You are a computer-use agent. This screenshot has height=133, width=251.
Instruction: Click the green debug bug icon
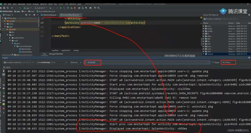point(61,8)
